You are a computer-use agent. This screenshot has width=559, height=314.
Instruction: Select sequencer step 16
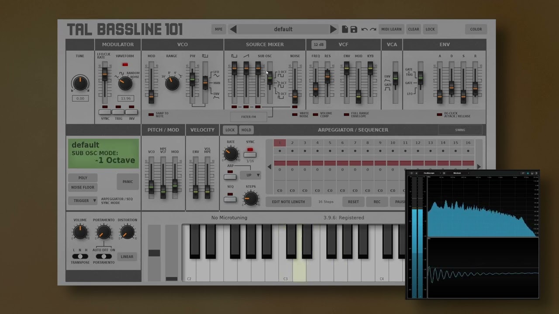(468, 143)
